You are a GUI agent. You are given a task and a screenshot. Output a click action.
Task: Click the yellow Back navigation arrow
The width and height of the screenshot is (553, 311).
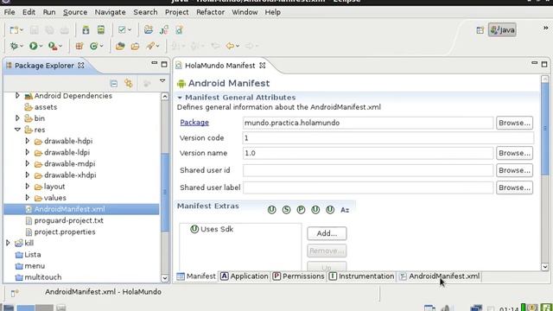230,46
